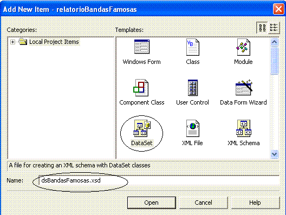This screenshot has width=286, height=215.
Task: Switch templates to large icons view
Action: (262, 28)
